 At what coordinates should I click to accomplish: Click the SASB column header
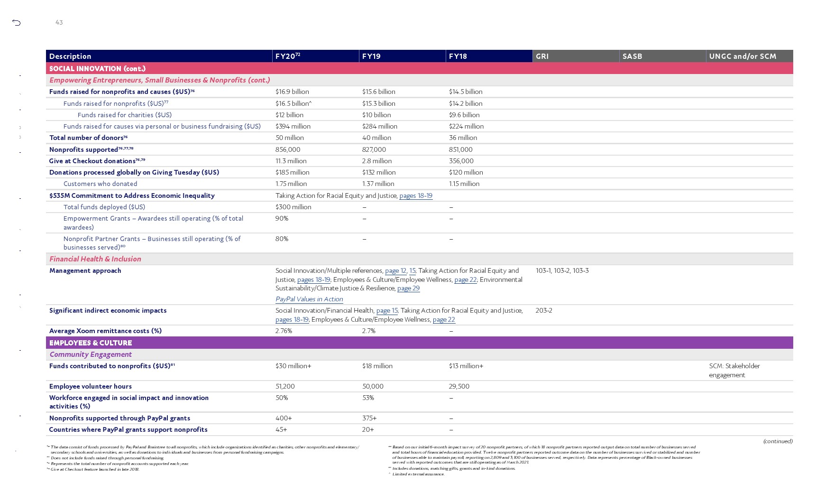click(x=632, y=56)
